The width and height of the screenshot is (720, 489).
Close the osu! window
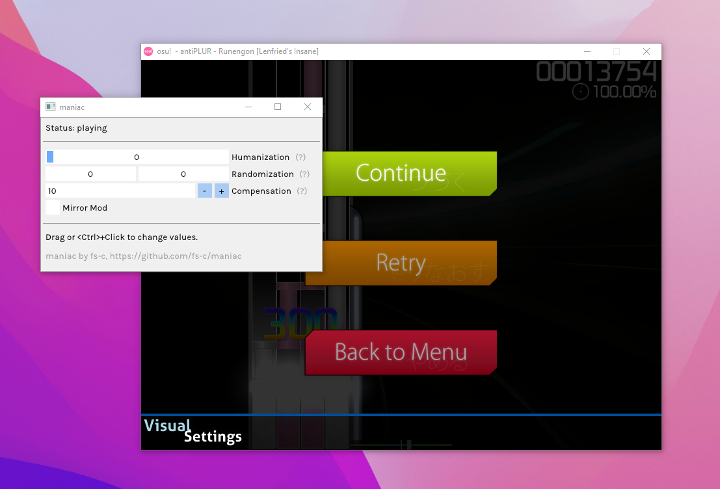tap(647, 51)
